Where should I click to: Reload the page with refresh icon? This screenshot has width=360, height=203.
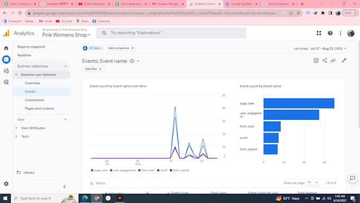(20, 13)
